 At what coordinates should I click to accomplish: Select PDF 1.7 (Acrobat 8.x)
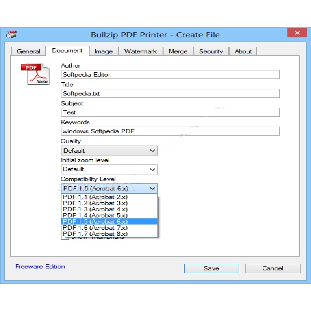(x=110, y=234)
